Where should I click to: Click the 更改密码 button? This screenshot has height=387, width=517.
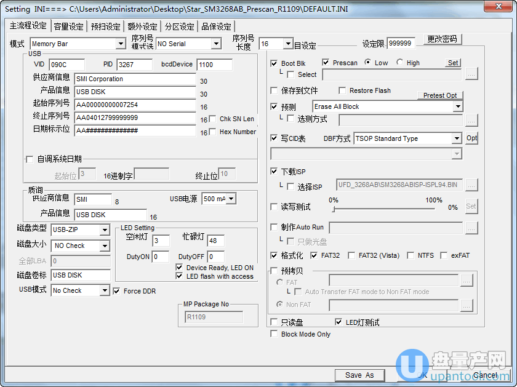pos(443,39)
